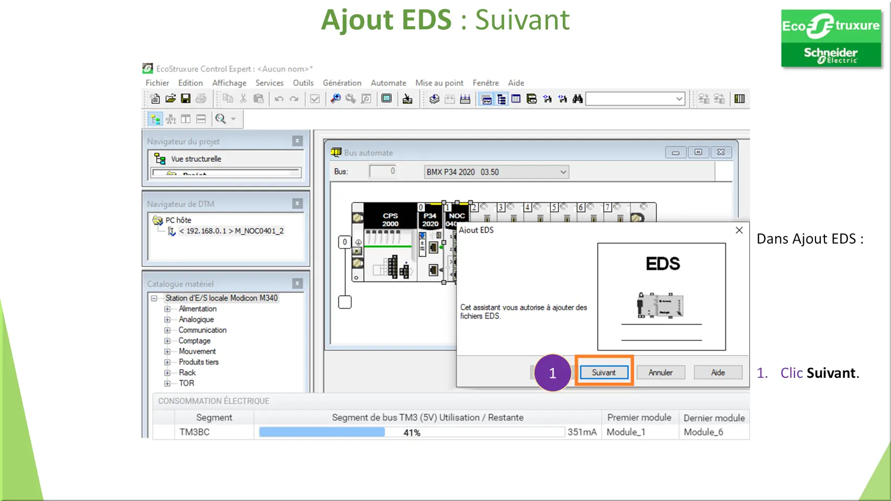Click the CPS 2000 power supply module
Image resolution: width=891 pixels, height=501 pixels.
coord(390,242)
